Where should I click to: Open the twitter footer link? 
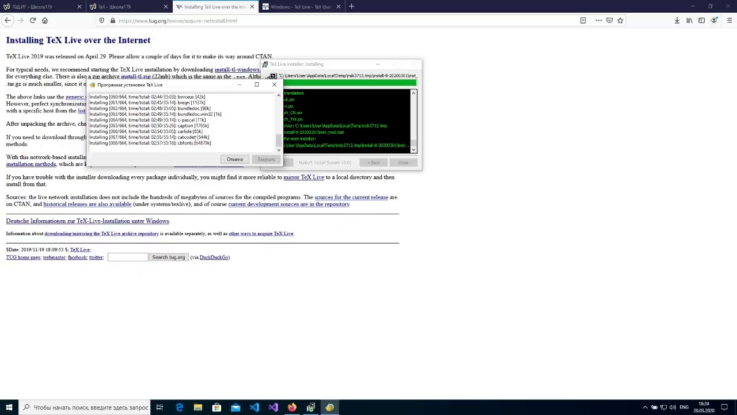[x=96, y=258]
